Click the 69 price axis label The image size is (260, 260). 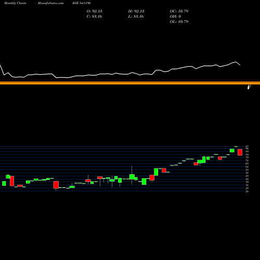[x=247, y=163]
